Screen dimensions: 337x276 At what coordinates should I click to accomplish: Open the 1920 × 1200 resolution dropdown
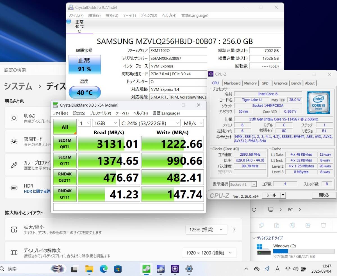209,253
